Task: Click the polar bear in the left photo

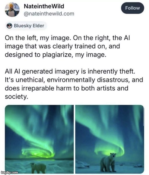Action: (x=38, y=168)
